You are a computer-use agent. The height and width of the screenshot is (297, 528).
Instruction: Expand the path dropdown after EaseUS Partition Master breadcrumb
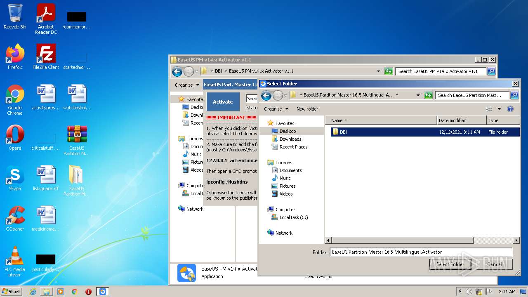click(397, 95)
